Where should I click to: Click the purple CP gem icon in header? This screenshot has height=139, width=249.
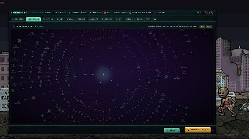[155, 13]
